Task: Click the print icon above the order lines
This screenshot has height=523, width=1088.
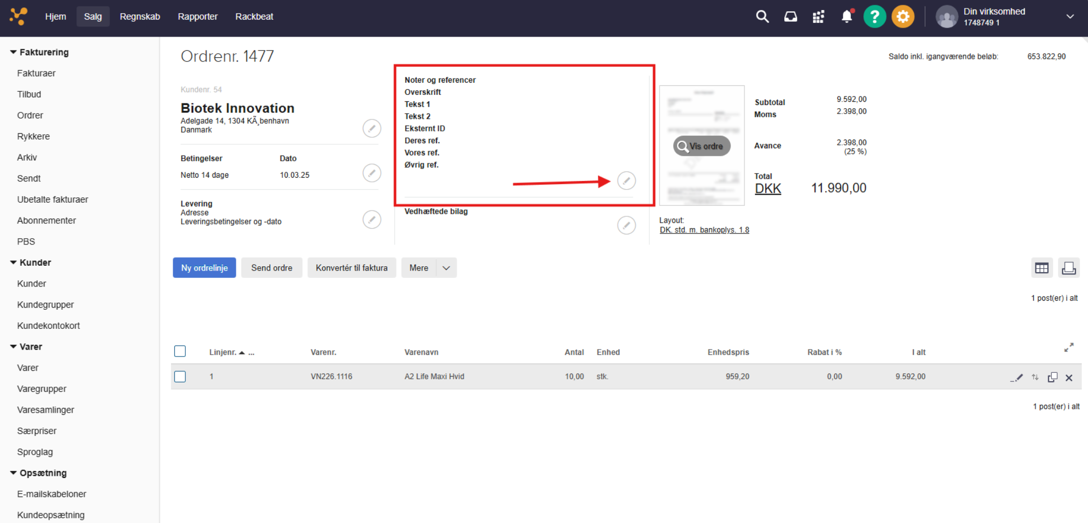Action: click(1068, 268)
